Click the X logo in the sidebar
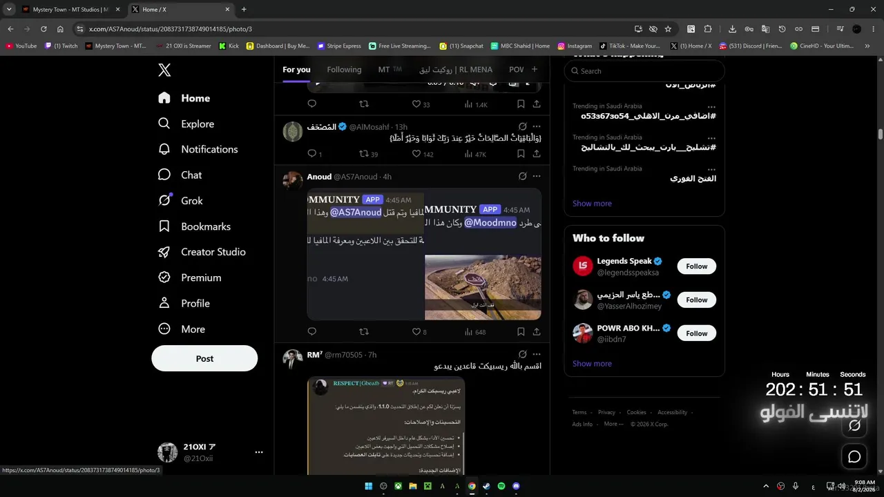This screenshot has height=497, width=884. click(x=164, y=70)
